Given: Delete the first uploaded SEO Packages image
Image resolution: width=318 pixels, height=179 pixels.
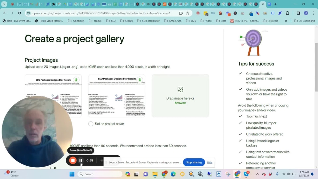Looking at the screenshot, I should point(76,80).
